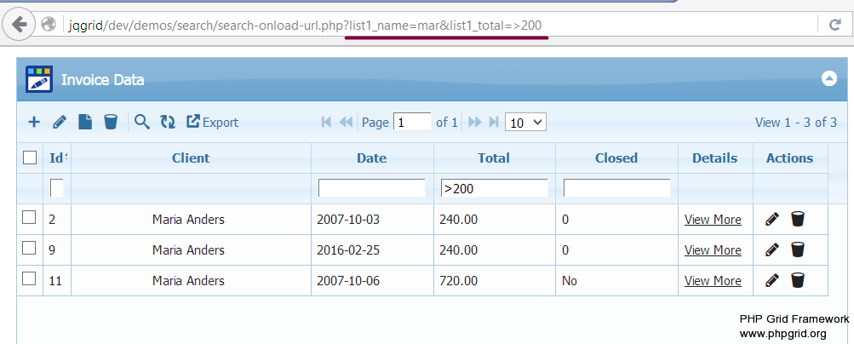Image resolution: width=854 pixels, height=344 pixels.
Task: Sort by the Total column header
Action: tap(494, 158)
